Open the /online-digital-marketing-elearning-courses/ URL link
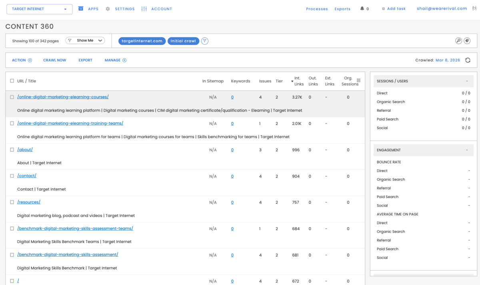The image size is (480, 285). tap(63, 97)
